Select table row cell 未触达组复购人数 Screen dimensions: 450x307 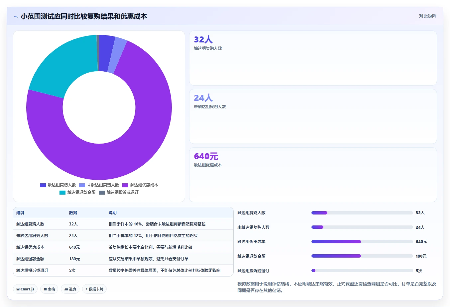point(32,236)
